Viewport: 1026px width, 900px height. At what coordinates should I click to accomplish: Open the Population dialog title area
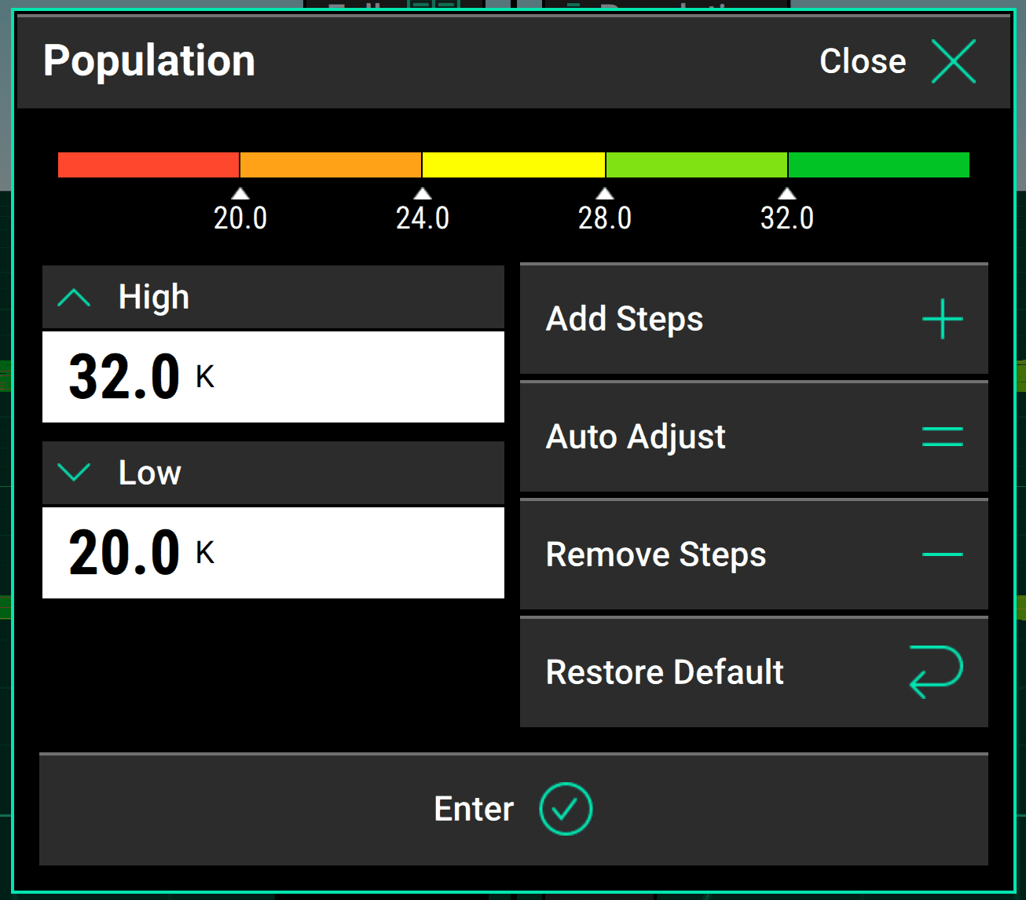149,60
